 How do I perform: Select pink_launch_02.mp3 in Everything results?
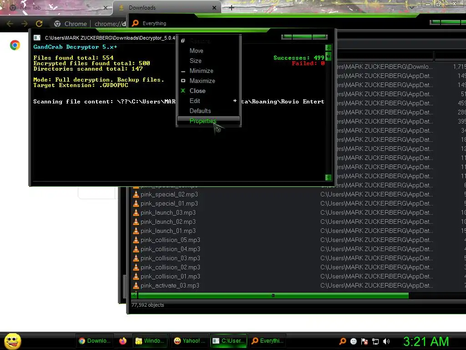tap(168, 222)
